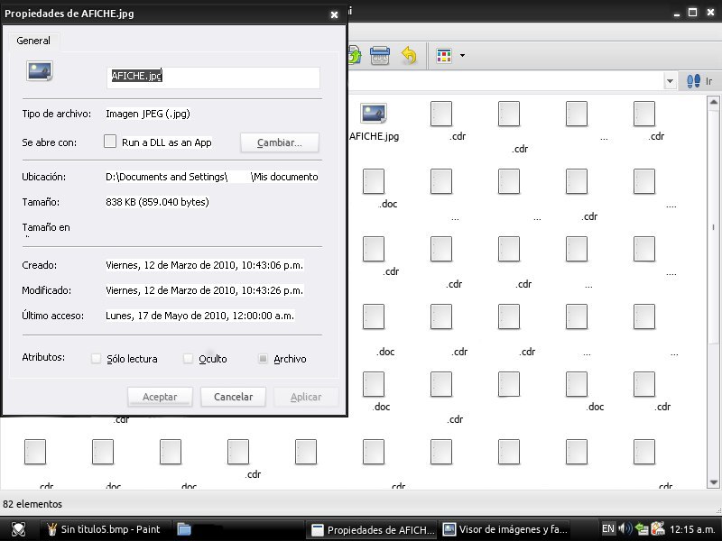
Task: Click the Último acceso date value
Action: 199,316
